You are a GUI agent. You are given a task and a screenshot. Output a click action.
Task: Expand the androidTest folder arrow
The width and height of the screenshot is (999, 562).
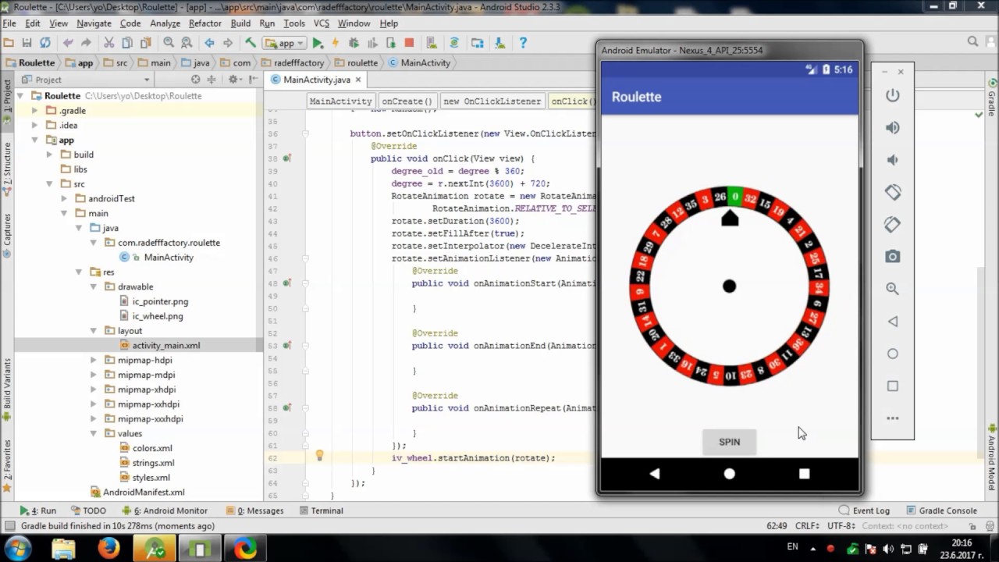click(64, 198)
